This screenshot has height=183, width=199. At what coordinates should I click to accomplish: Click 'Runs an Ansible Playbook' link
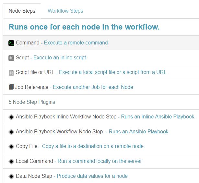point(138,132)
